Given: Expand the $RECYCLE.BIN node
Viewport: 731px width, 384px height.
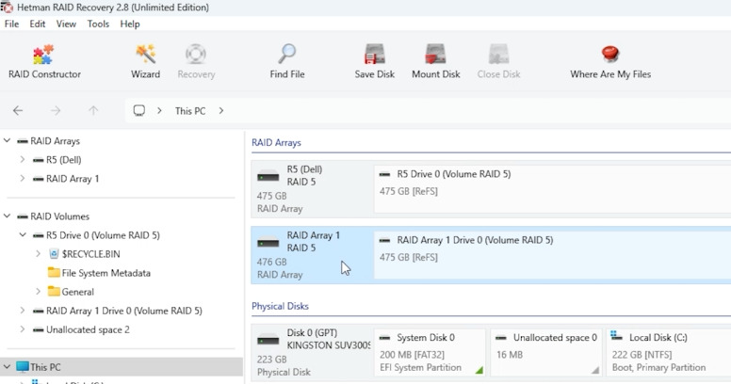Looking at the screenshot, I should [x=39, y=254].
